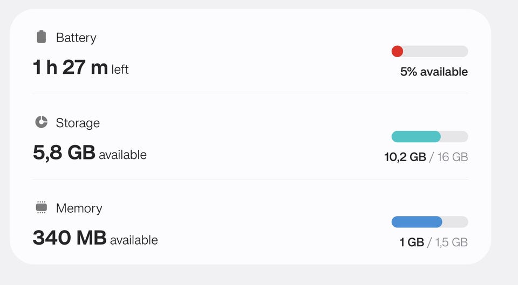Viewport: 518px width, 285px height.
Task: Click the "340 MB" memory value
Action: pos(70,238)
